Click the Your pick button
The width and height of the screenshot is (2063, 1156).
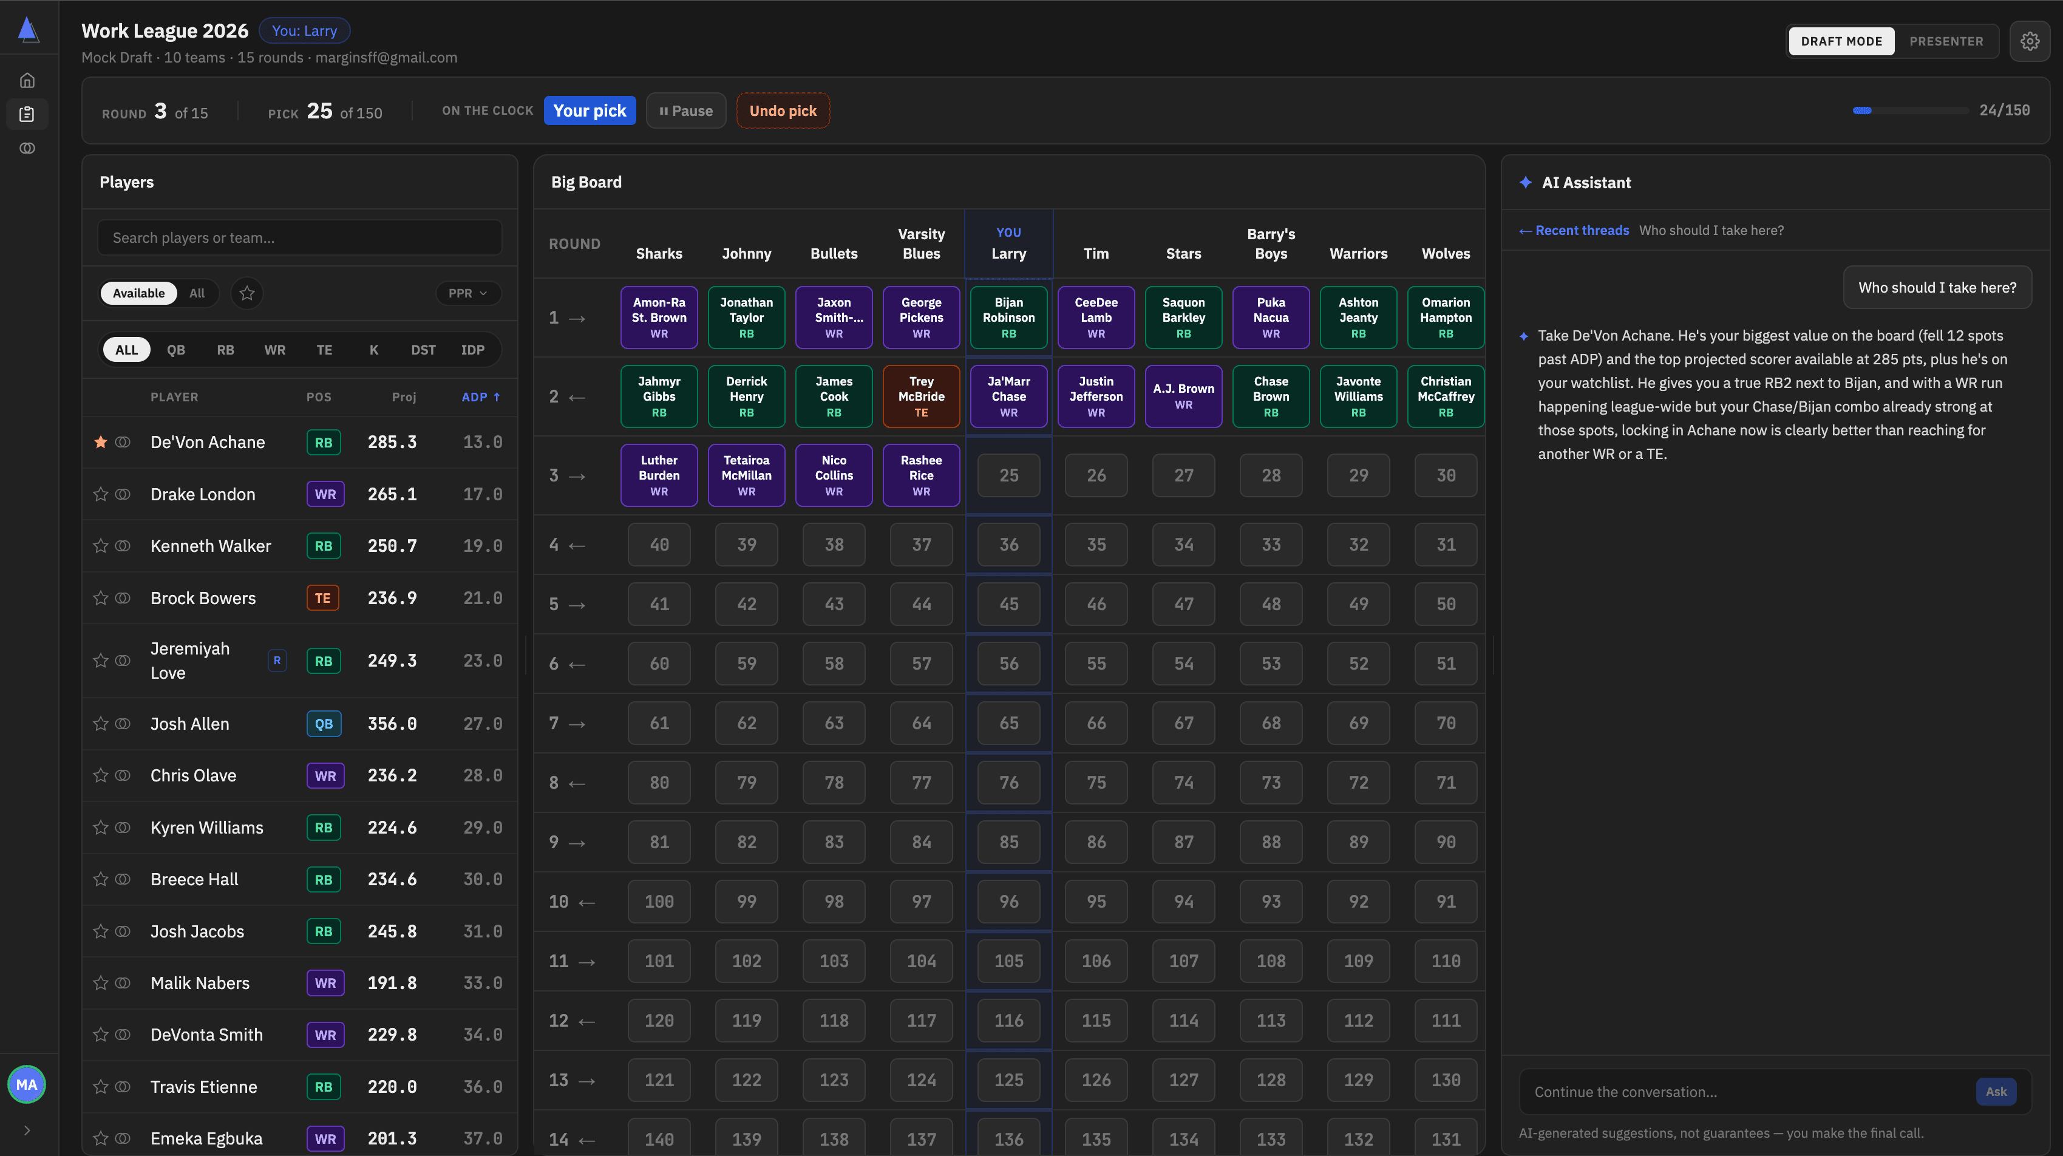click(x=590, y=110)
